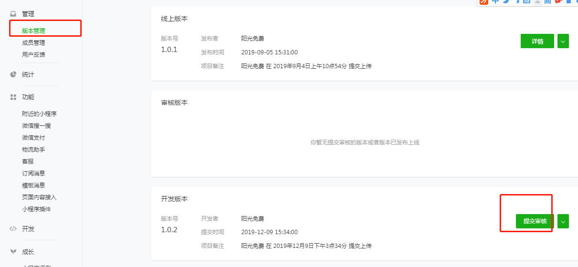
Task: Click the Sogou input method logo icon
Action: coord(483,1)
